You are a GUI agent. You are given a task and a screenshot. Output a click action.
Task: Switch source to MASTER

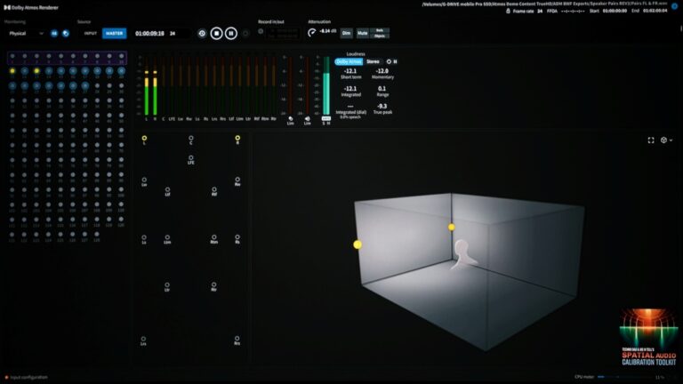[x=114, y=34]
